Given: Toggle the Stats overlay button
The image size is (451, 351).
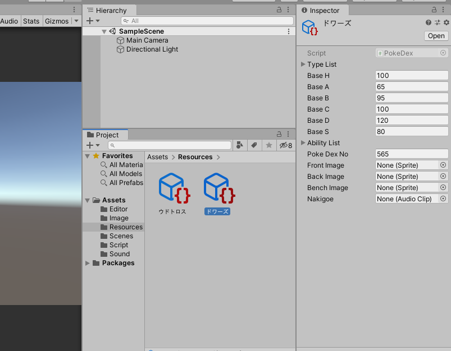Looking at the screenshot, I should tap(31, 21).
